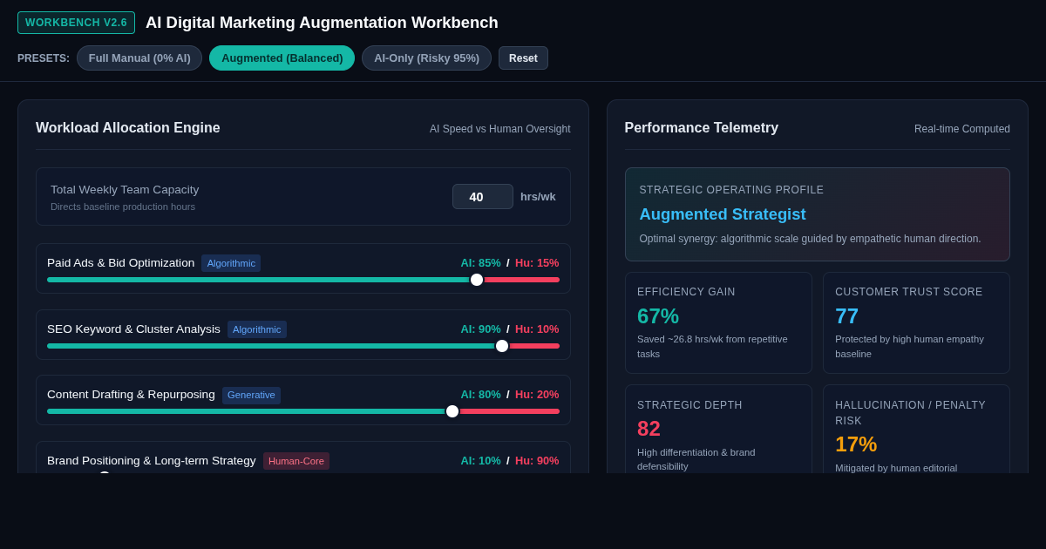
Task: Click the 'Content Drafting & Repurposing' task name
Action: [131, 395]
